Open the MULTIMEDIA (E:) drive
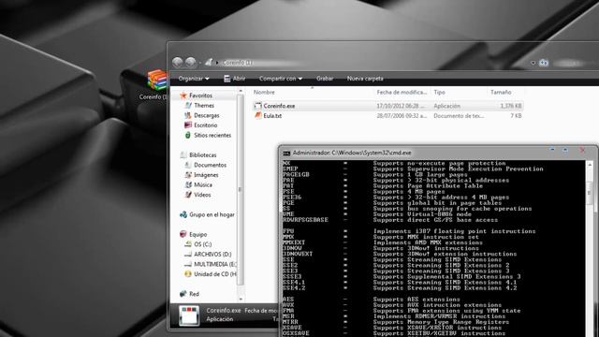 pos(215,264)
